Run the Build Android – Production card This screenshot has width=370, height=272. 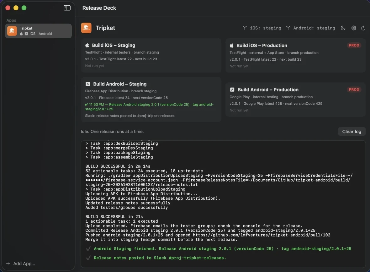(x=295, y=100)
